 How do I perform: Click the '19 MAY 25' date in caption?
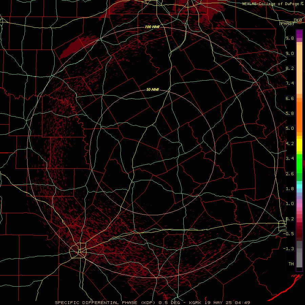point(218,303)
